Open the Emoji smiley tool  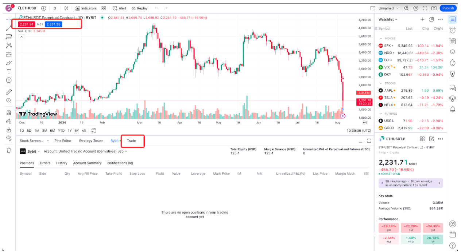pos(9,80)
